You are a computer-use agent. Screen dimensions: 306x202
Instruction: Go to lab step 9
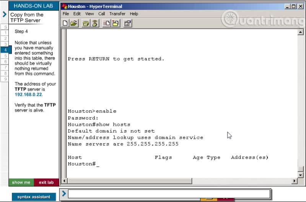click(5, 79)
